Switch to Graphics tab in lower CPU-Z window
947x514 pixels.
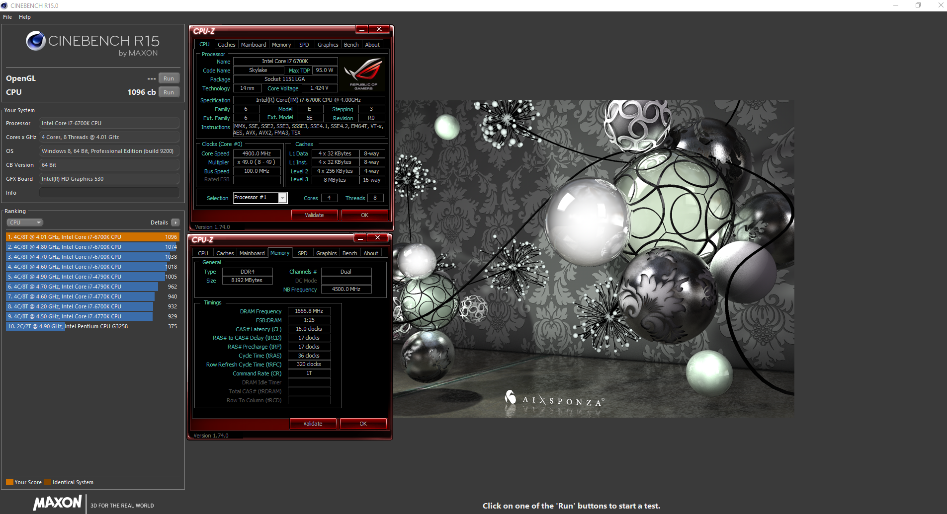tap(327, 253)
